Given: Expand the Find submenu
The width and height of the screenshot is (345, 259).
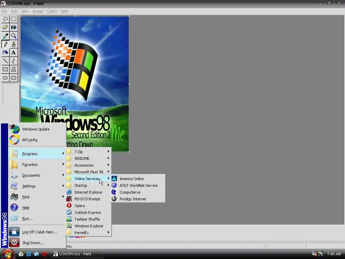Looking at the screenshot, I should pyautogui.click(x=37, y=197).
